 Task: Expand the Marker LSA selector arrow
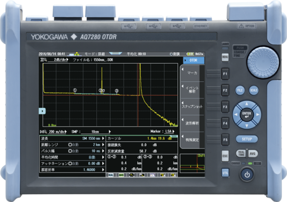[173, 131]
